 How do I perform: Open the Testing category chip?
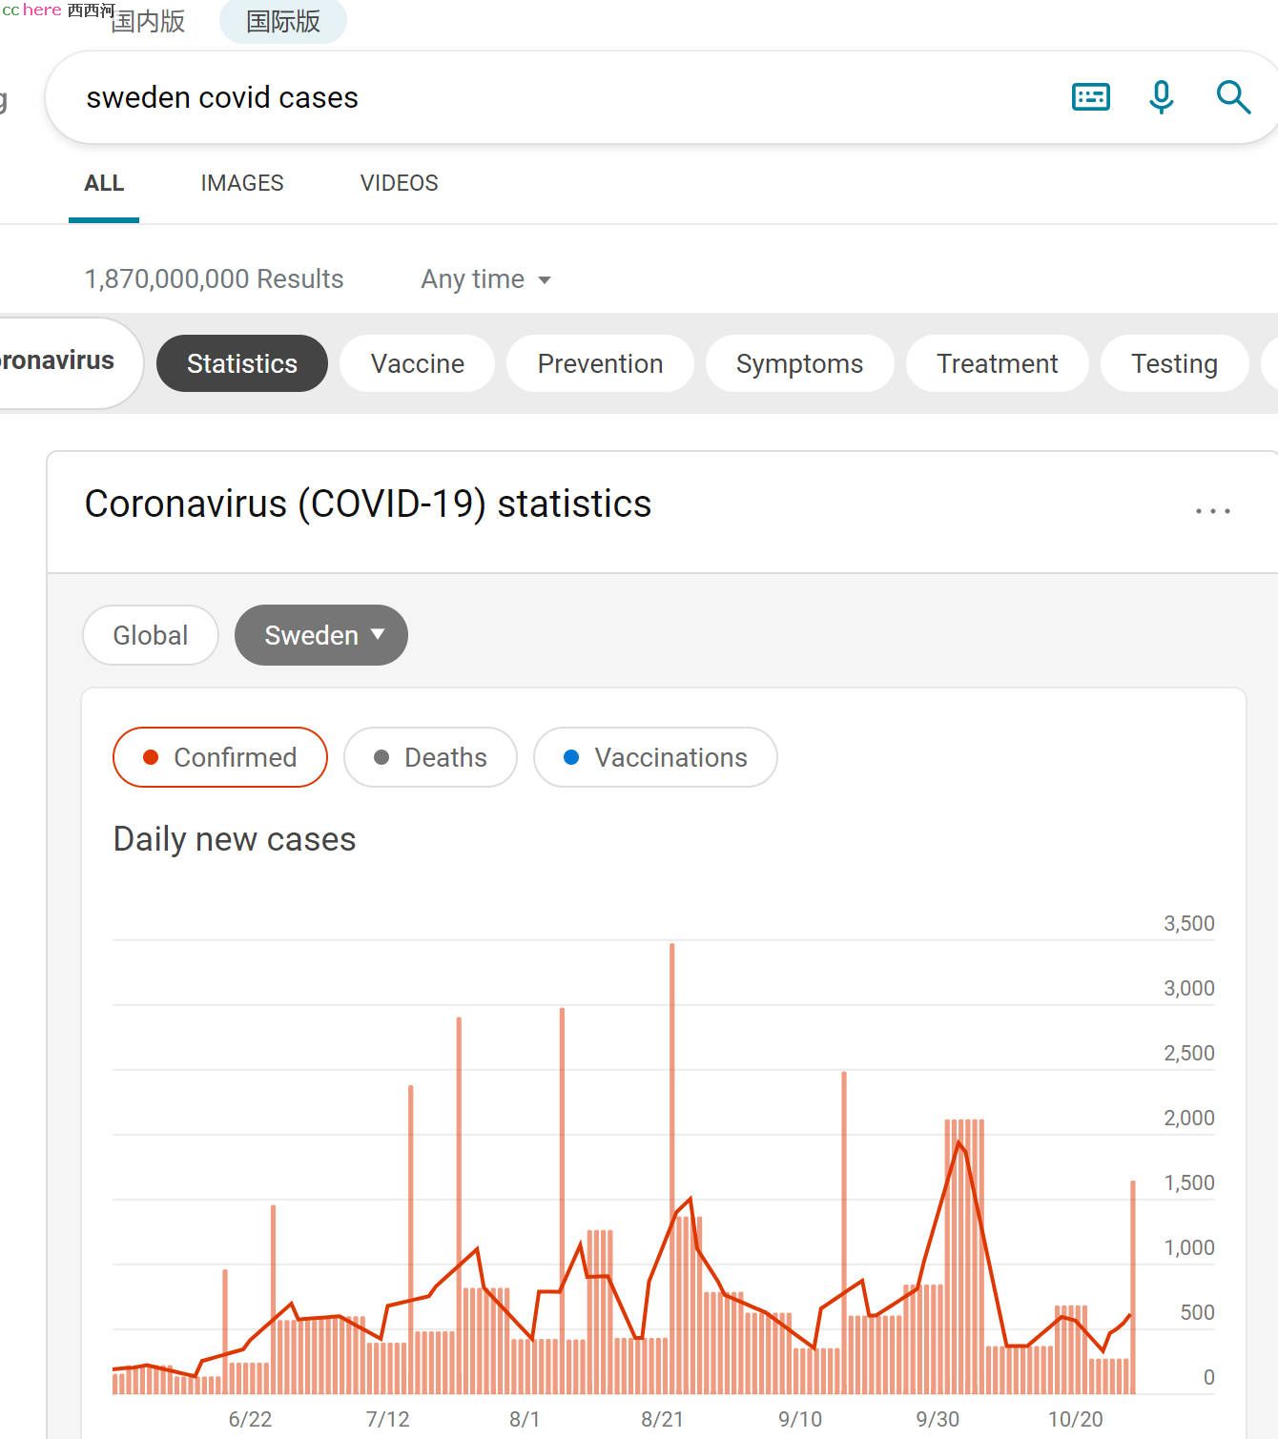coord(1174,363)
